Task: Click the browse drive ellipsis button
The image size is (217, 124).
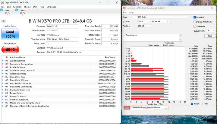Action: (134, 17)
